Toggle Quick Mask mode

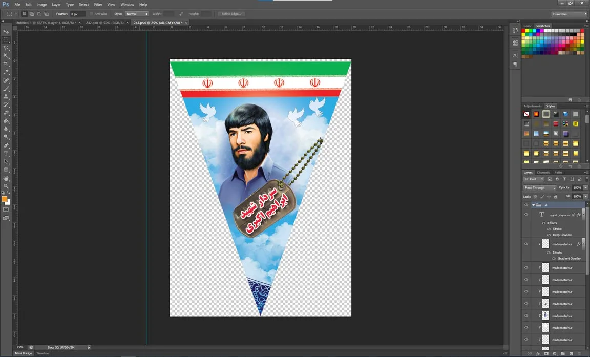(6, 210)
